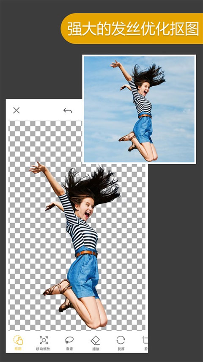The height and width of the screenshot is (362, 203).
Task: Click the cut-off 剪 label at toolbar edge
Action: 146,349
